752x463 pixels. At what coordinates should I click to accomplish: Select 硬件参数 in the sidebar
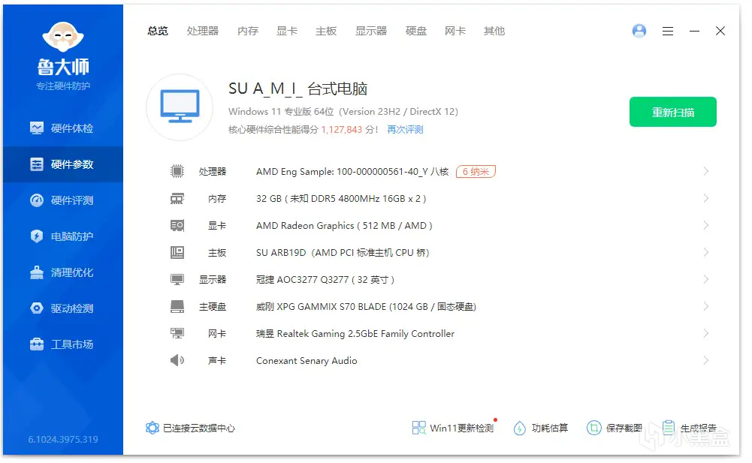62,164
